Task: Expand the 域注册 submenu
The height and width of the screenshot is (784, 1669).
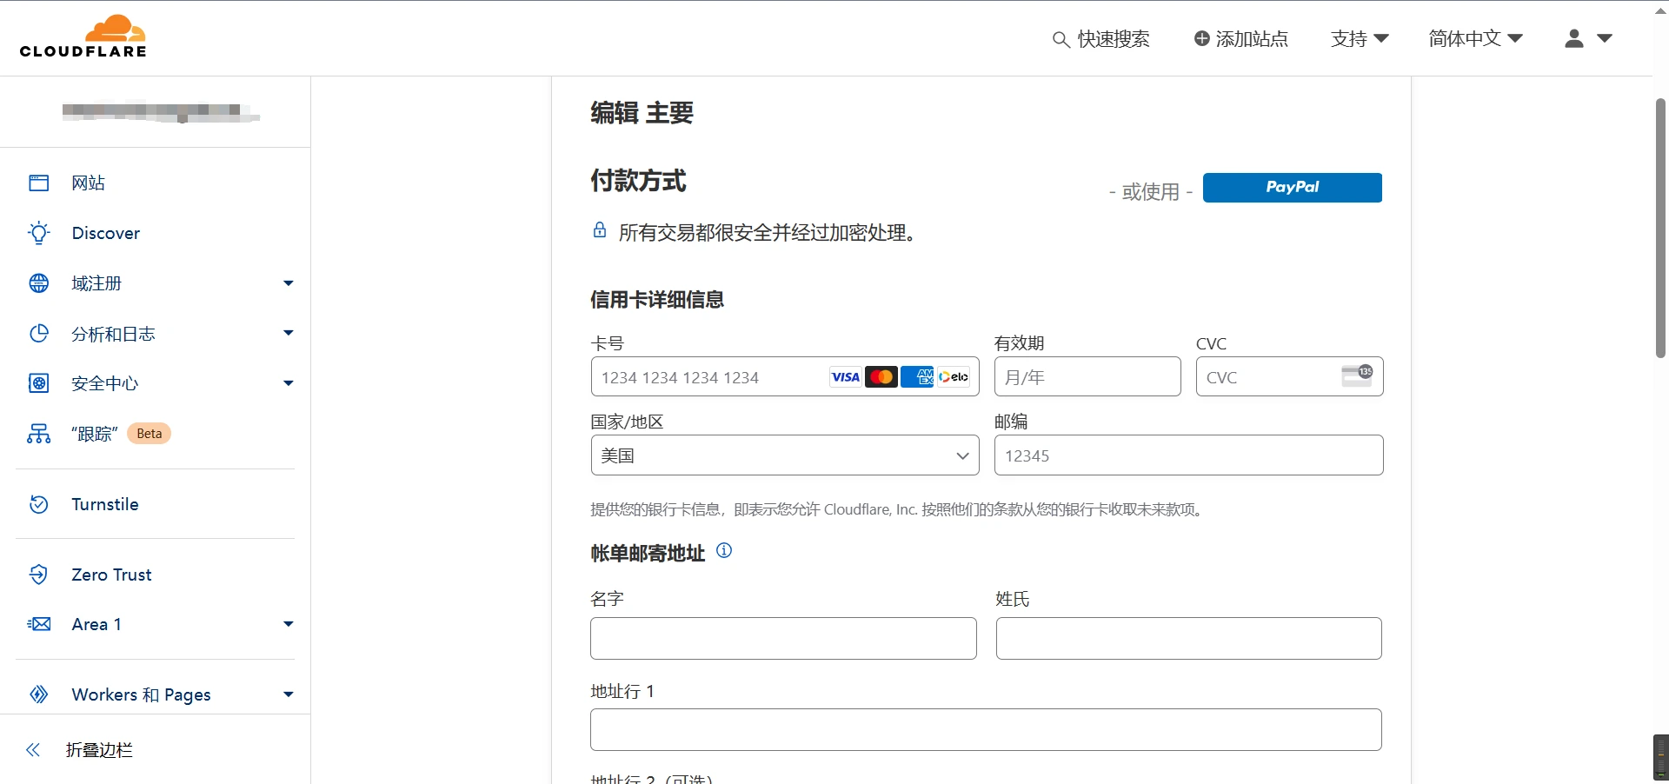Action: (x=288, y=283)
